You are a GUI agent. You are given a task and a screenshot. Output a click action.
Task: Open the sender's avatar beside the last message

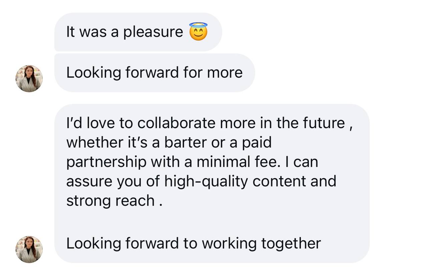click(29, 249)
